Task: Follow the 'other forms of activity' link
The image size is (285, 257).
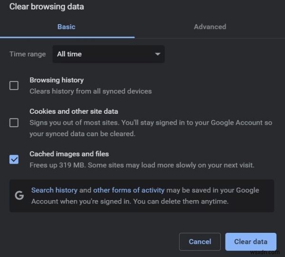Action: pos(129,190)
